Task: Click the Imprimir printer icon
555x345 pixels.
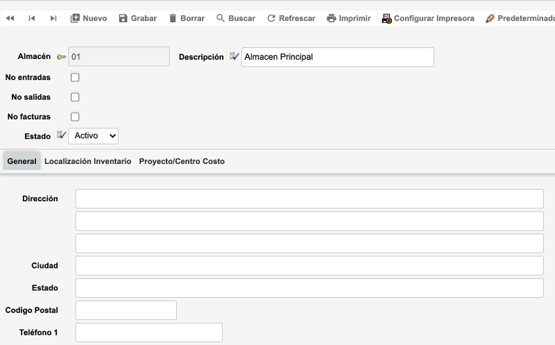Action: pyautogui.click(x=332, y=18)
